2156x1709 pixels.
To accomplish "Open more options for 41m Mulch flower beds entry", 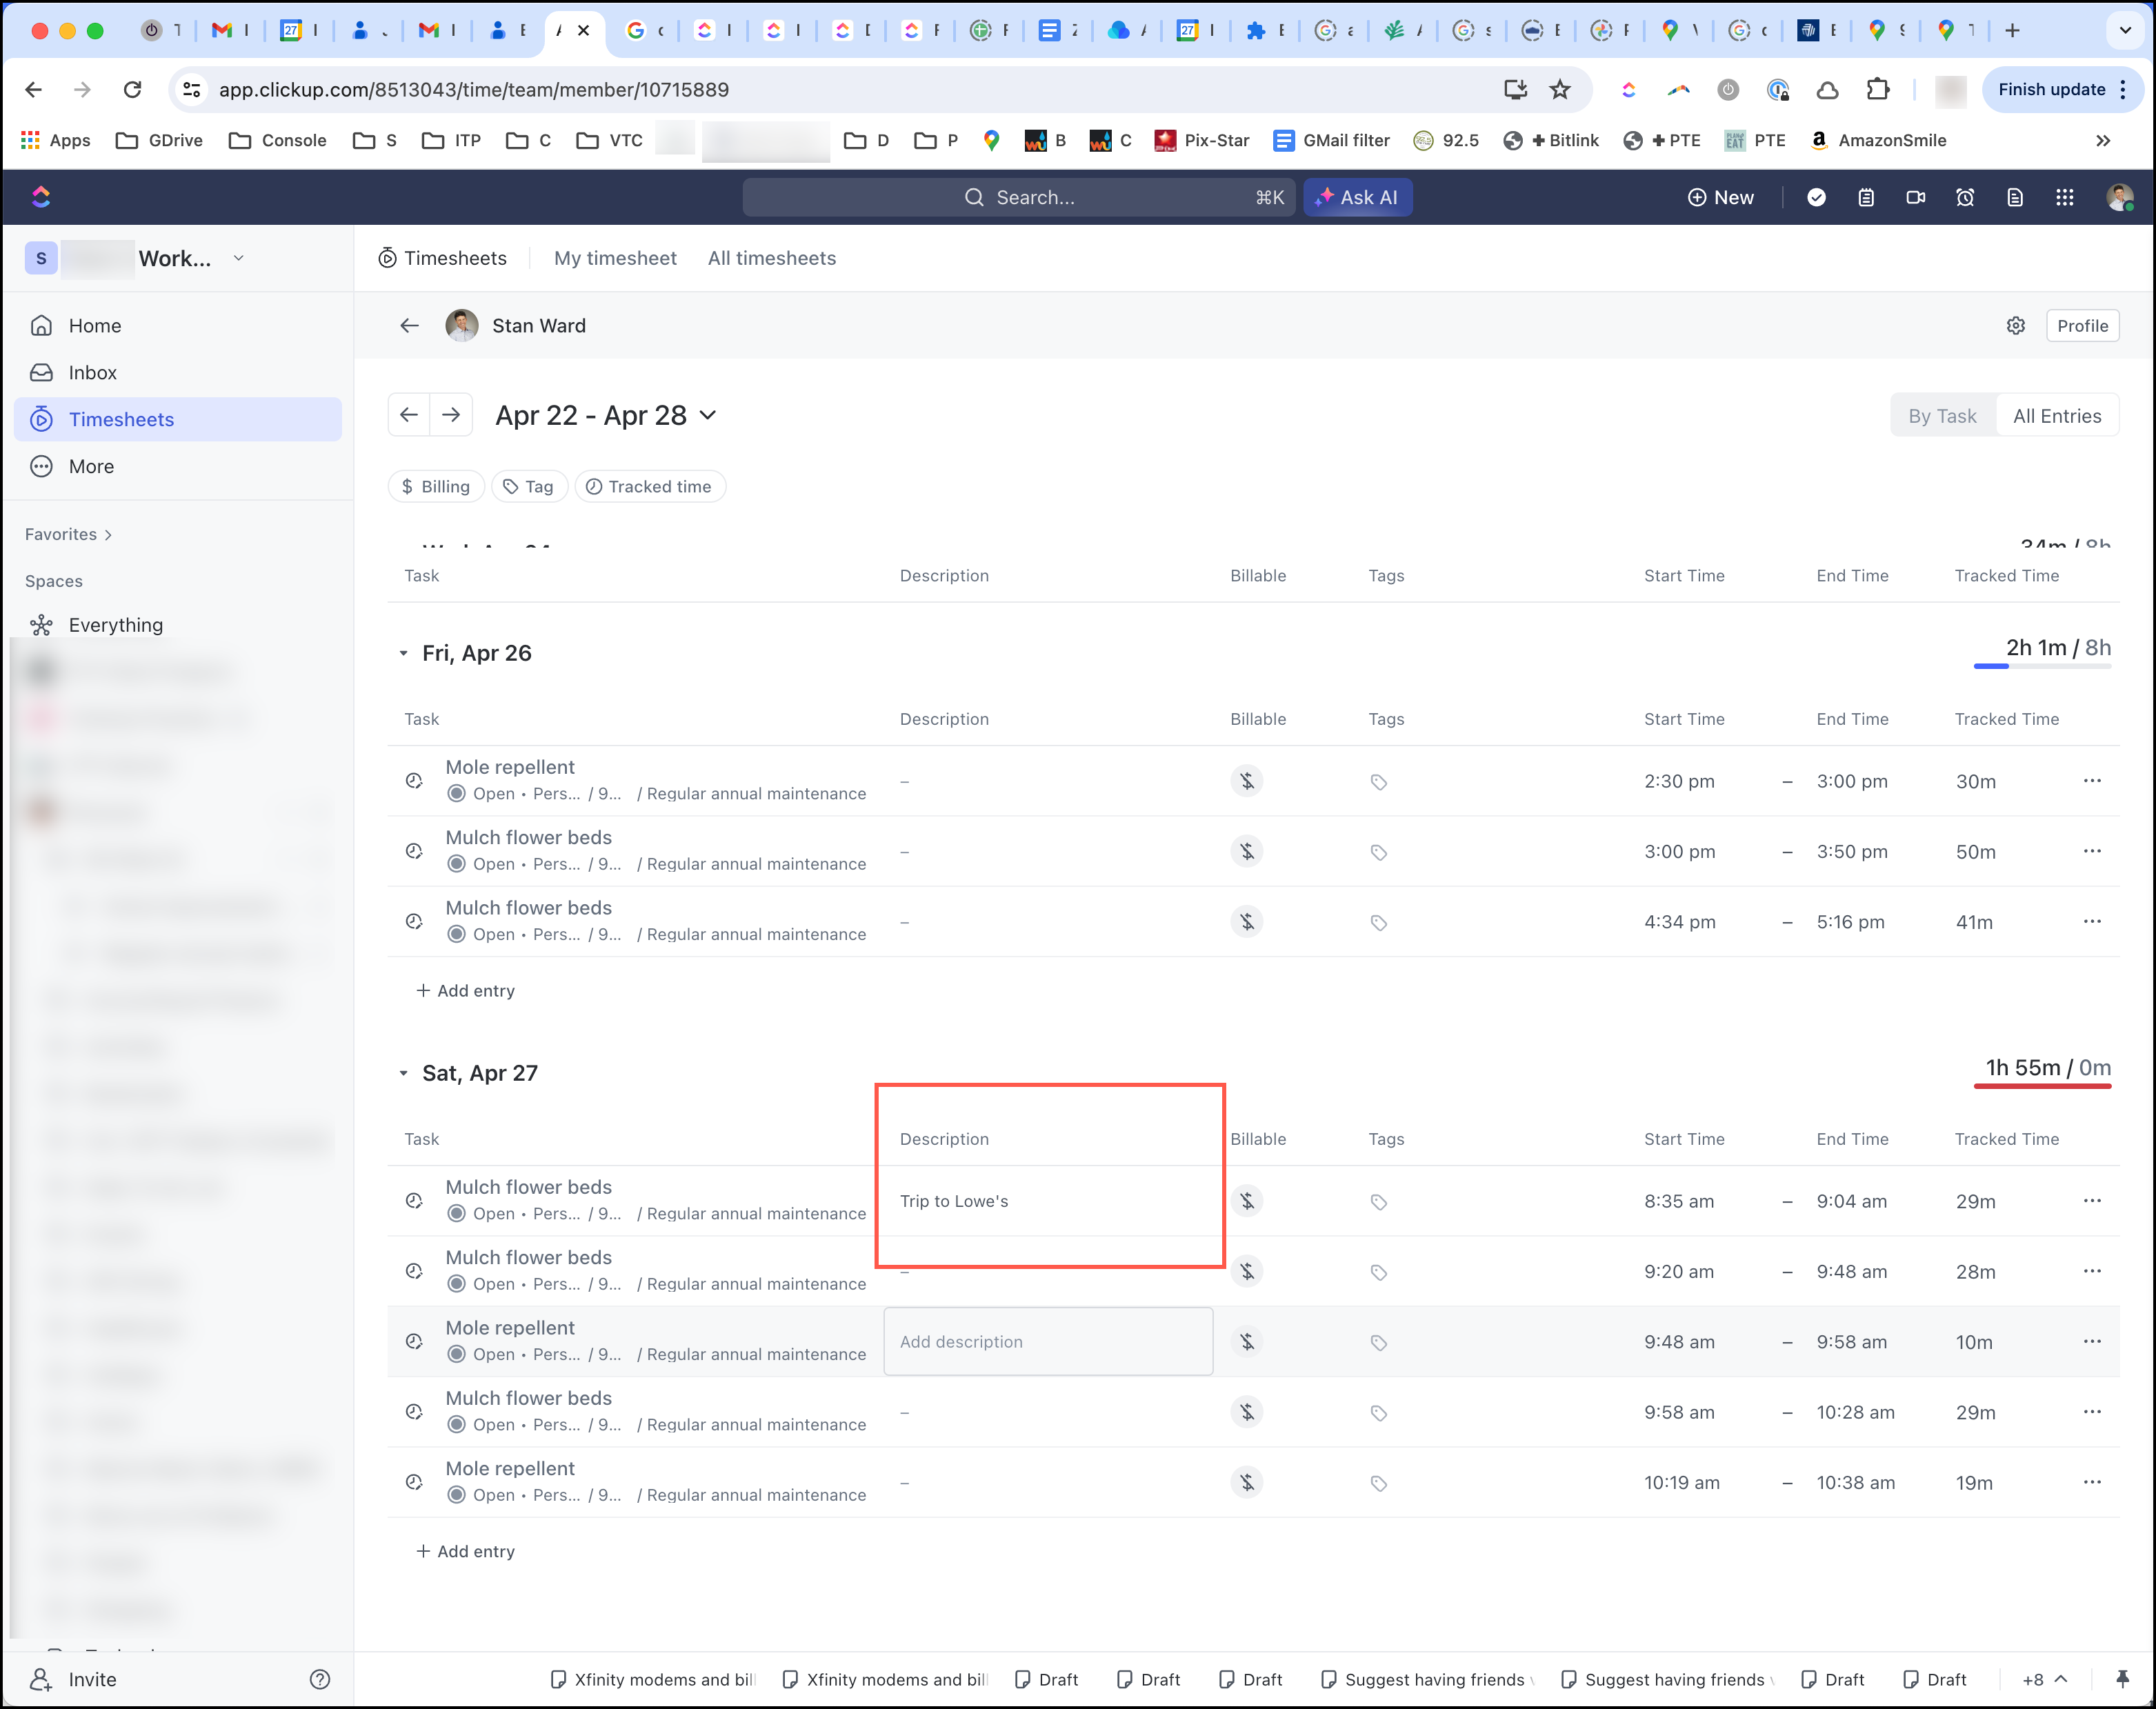I will (x=2091, y=921).
